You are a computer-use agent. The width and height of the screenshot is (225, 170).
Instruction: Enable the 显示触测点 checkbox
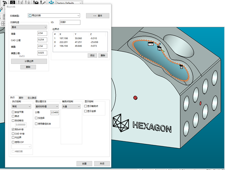point(86,106)
